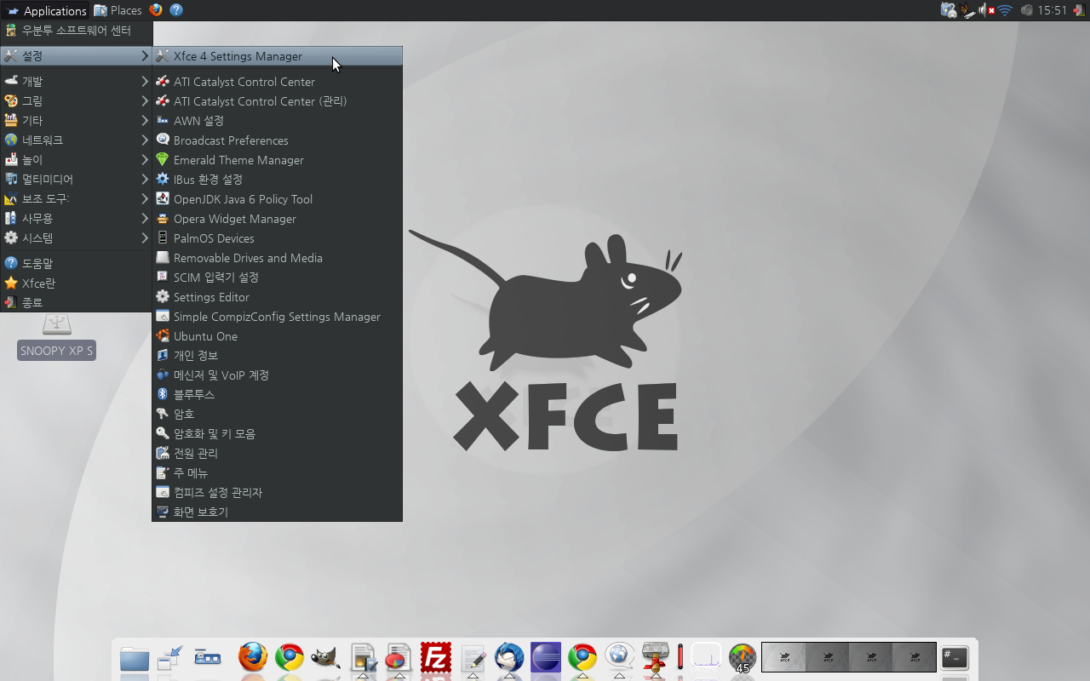Switch to the last workspace thumbnail
Screen dimensions: 1090x681
(914, 657)
